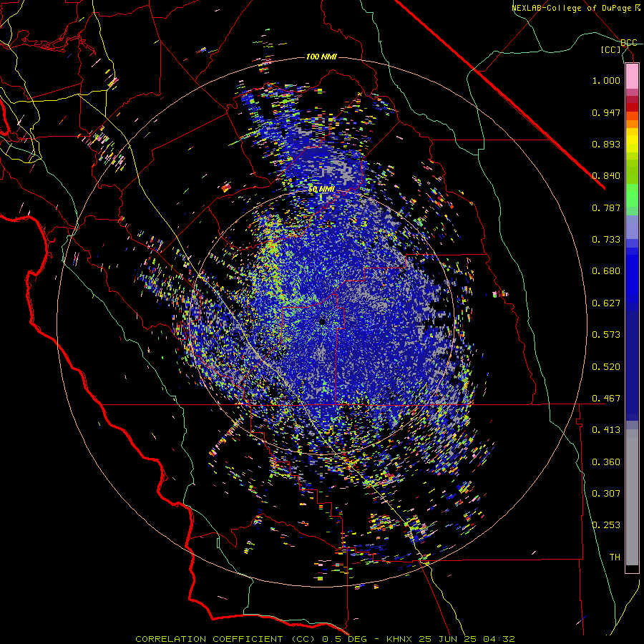The image size is (644, 644).
Task: Select the 1.000 scale value
Action: coord(606,80)
